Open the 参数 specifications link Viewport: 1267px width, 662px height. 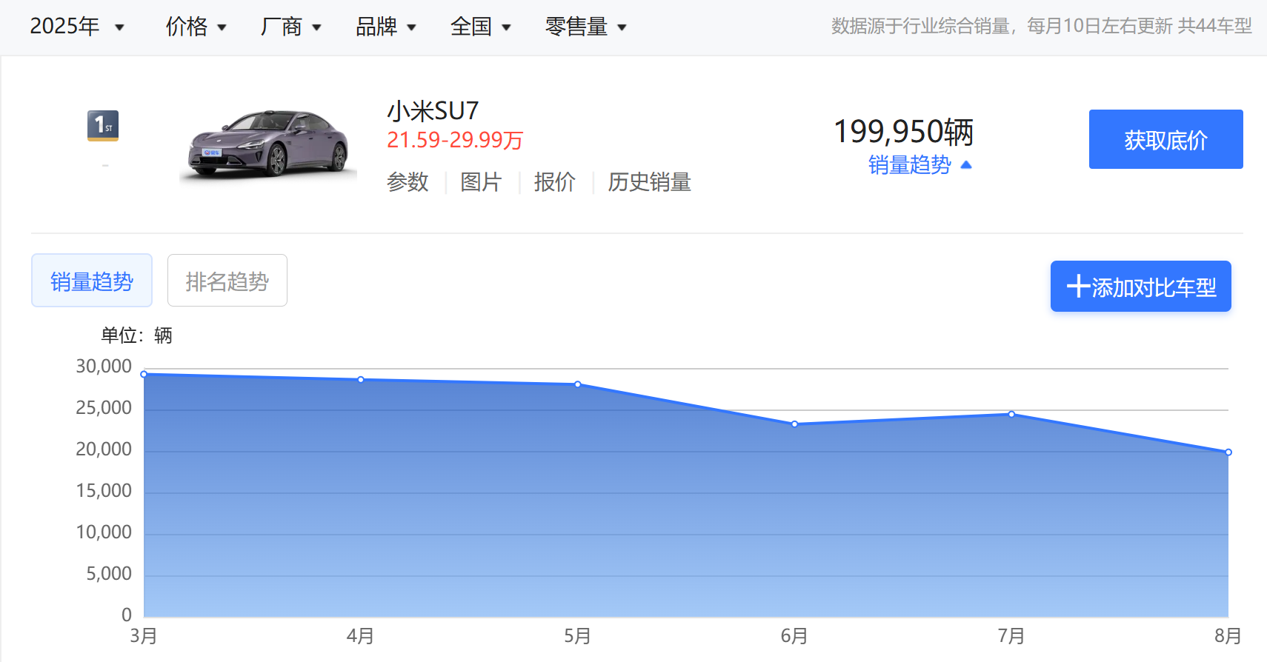(x=408, y=182)
